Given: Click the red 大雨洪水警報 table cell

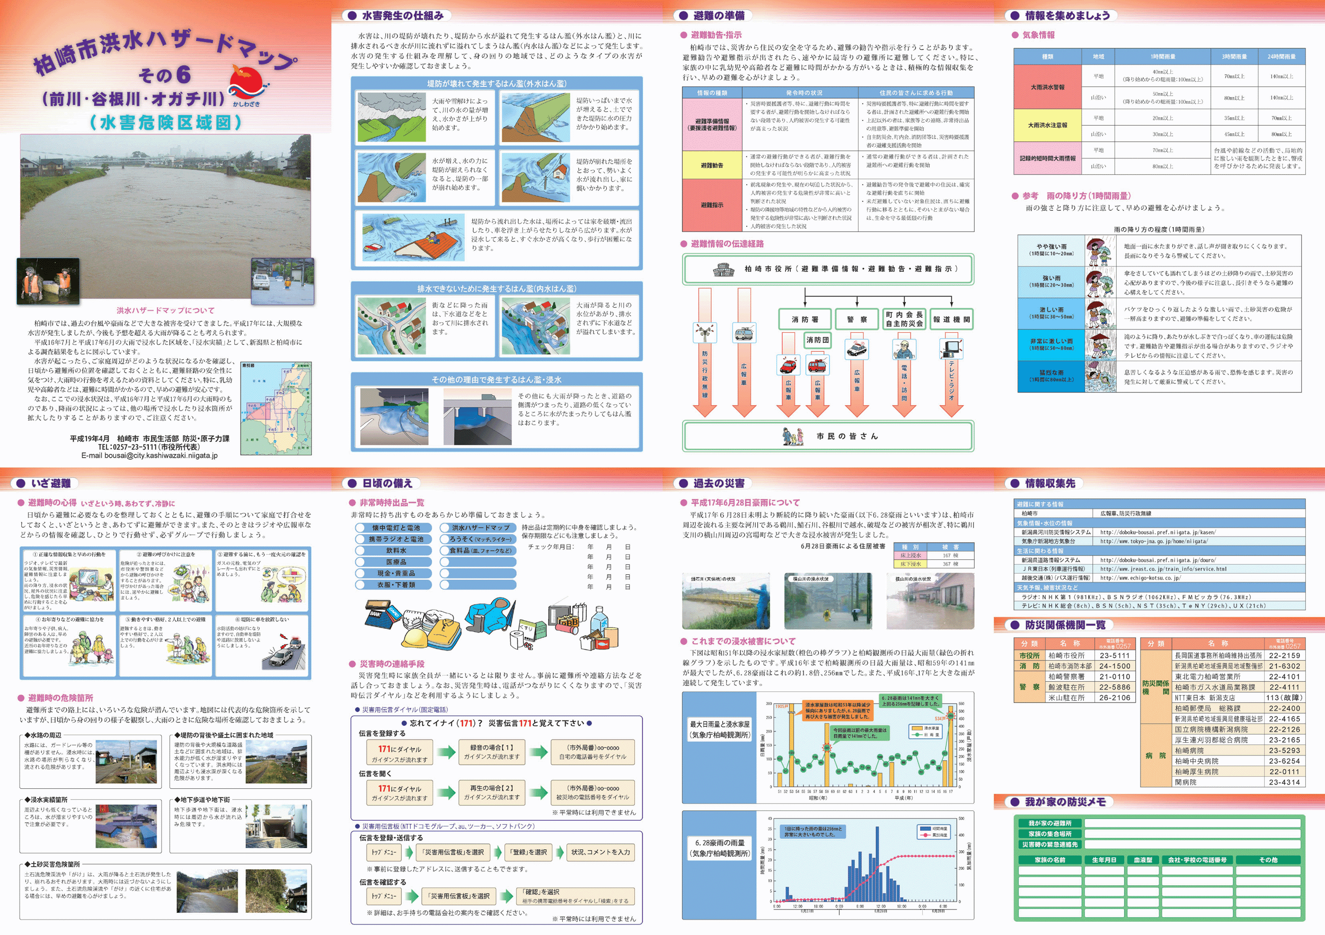Looking at the screenshot, I should point(1047,87).
